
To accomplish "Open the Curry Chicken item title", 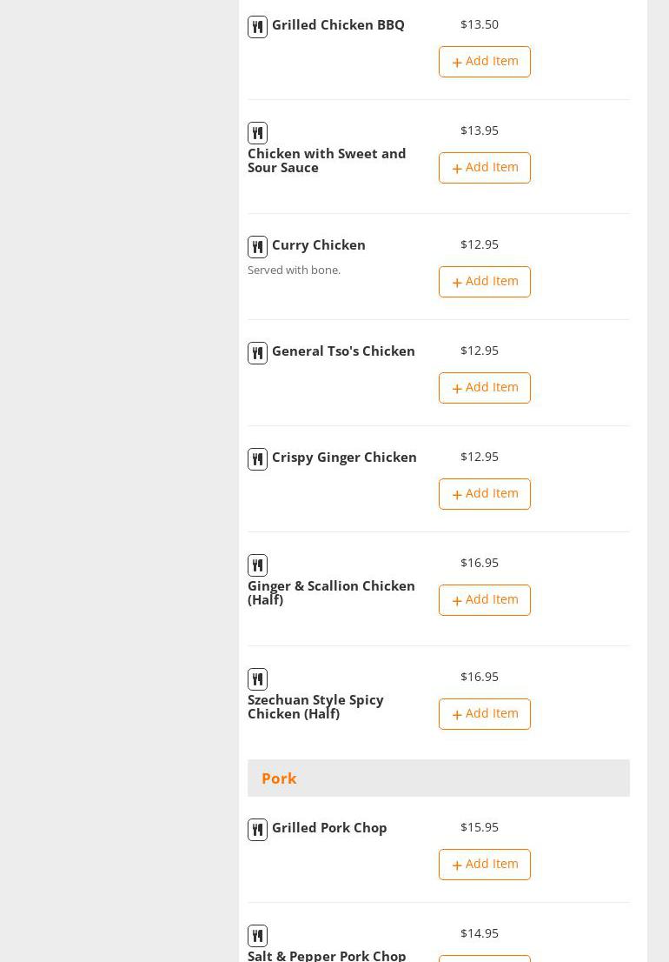I will coord(318,245).
